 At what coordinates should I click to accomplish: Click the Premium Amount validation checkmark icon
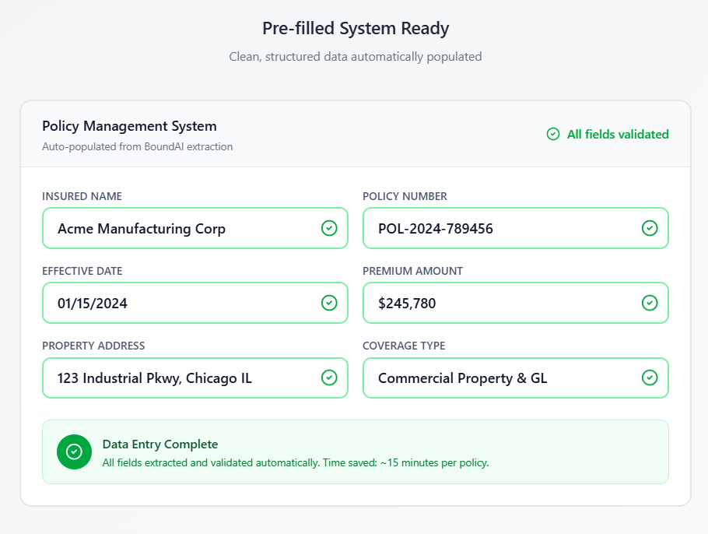650,303
